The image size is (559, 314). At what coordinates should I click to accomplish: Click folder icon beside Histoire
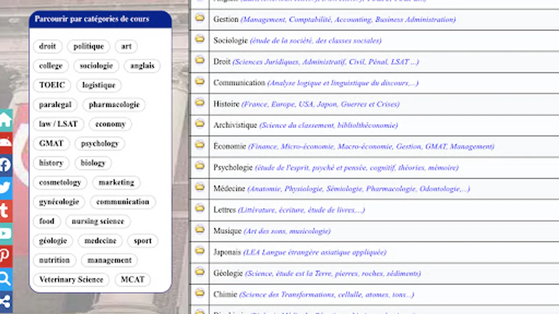tap(200, 102)
